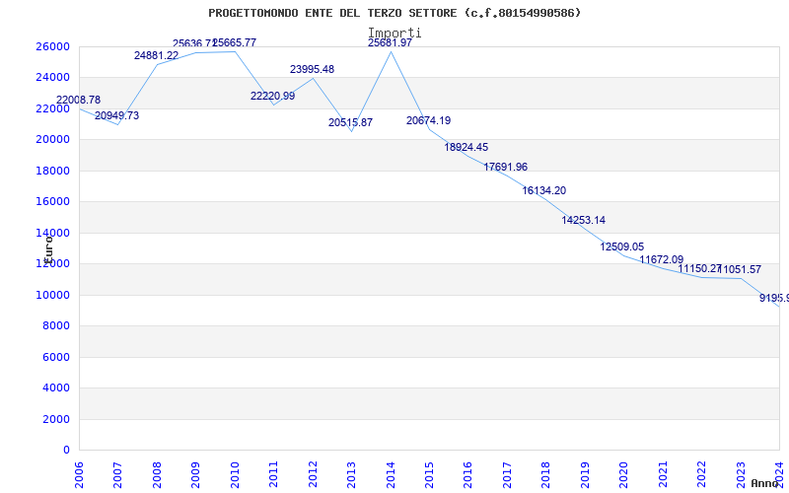The image size is (789, 493).
Task: Select data value 24881.22
Action: [x=156, y=55]
